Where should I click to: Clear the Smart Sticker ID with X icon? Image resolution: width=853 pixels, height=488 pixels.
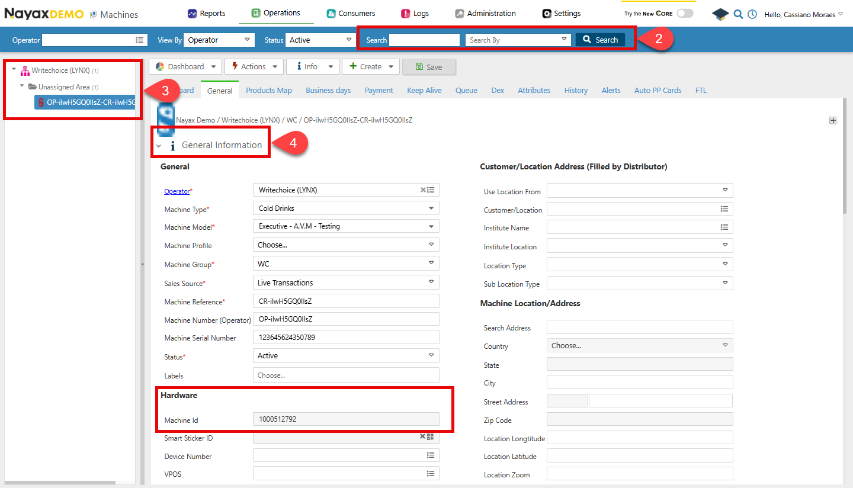click(423, 436)
